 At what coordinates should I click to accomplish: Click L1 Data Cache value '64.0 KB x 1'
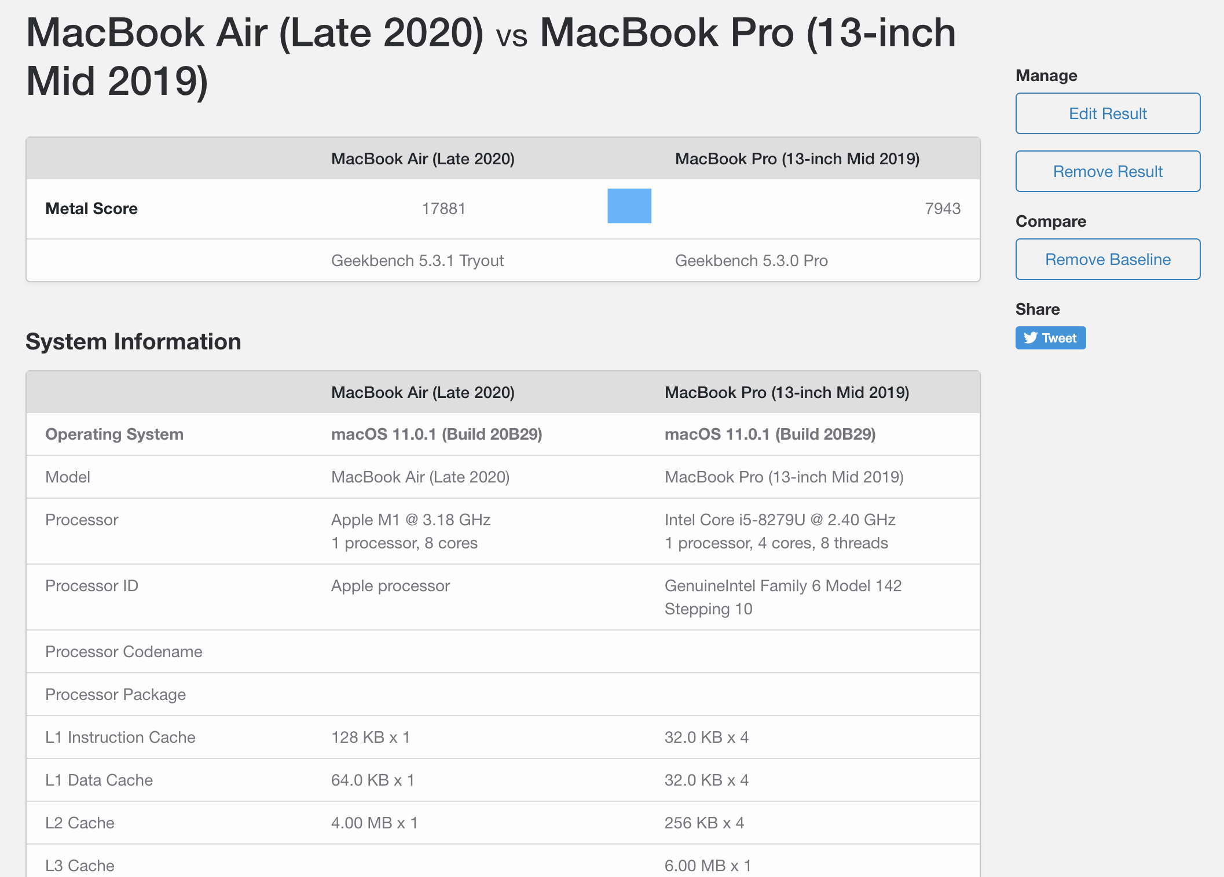coord(373,780)
